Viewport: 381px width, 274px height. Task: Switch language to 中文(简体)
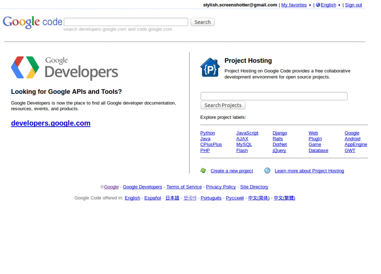(259, 198)
